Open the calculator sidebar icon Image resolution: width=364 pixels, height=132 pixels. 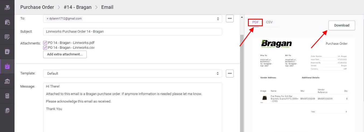coord(7,96)
